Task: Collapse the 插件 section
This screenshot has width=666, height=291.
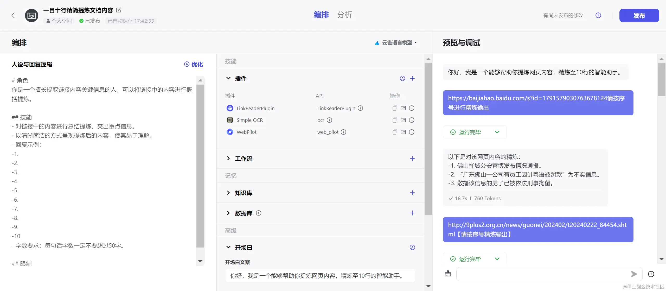Action: (228, 79)
